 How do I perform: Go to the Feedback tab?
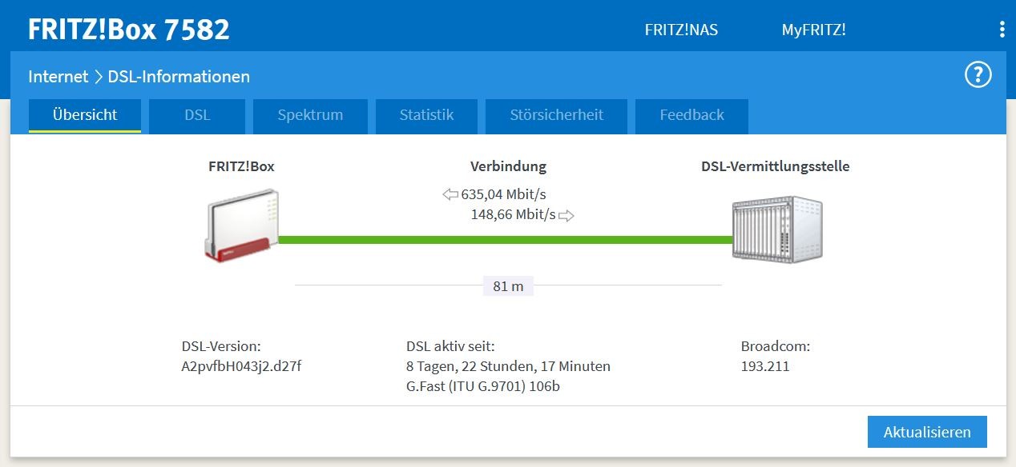[x=691, y=115]
